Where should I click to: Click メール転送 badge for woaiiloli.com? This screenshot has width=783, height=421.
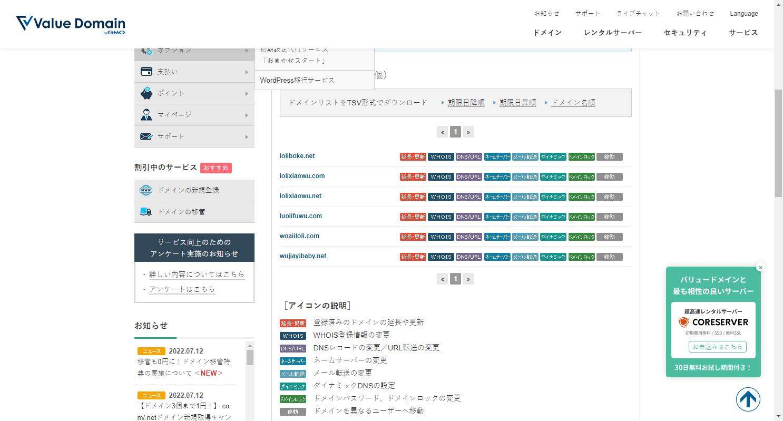pos(525,237)
